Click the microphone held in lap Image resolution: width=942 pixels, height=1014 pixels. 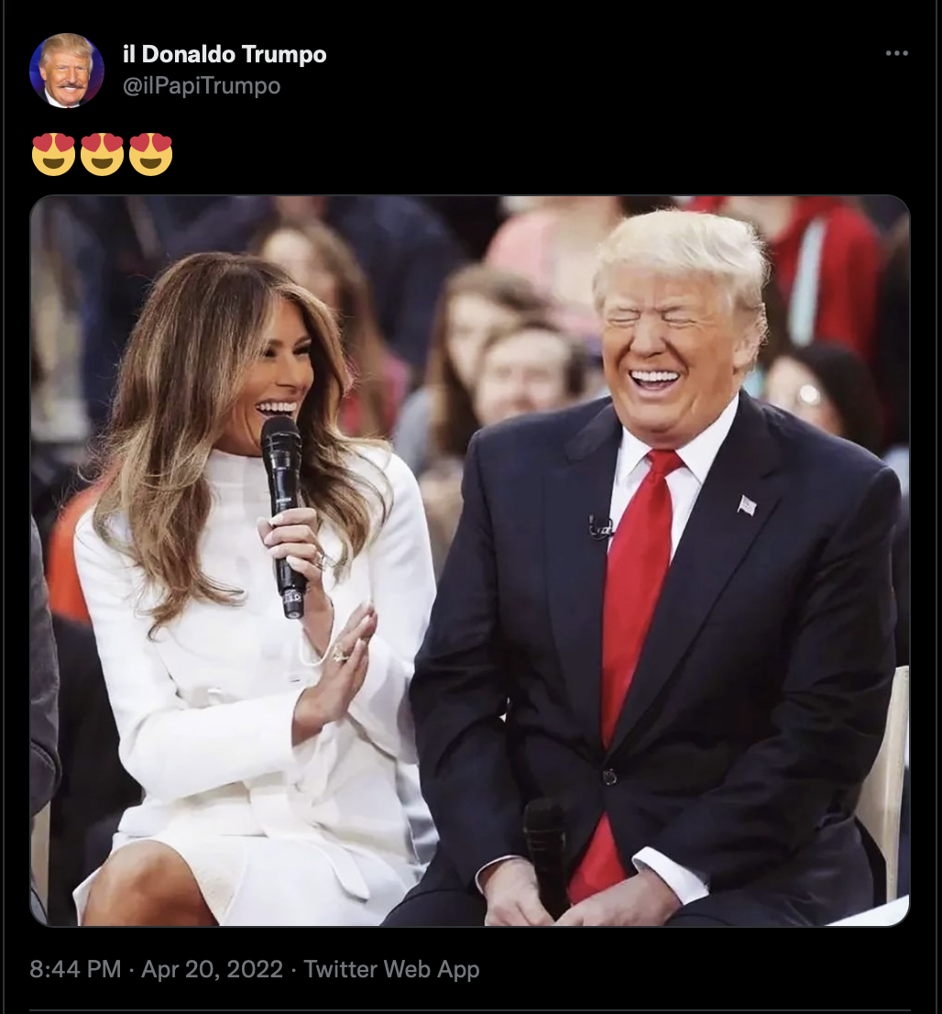(545, 854)
